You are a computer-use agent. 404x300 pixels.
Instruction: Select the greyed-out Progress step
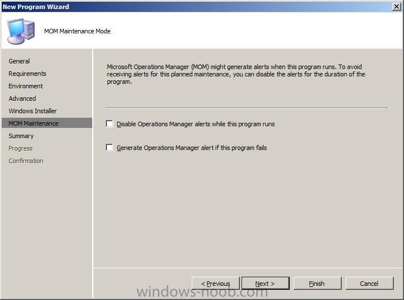tap(20, 148)
